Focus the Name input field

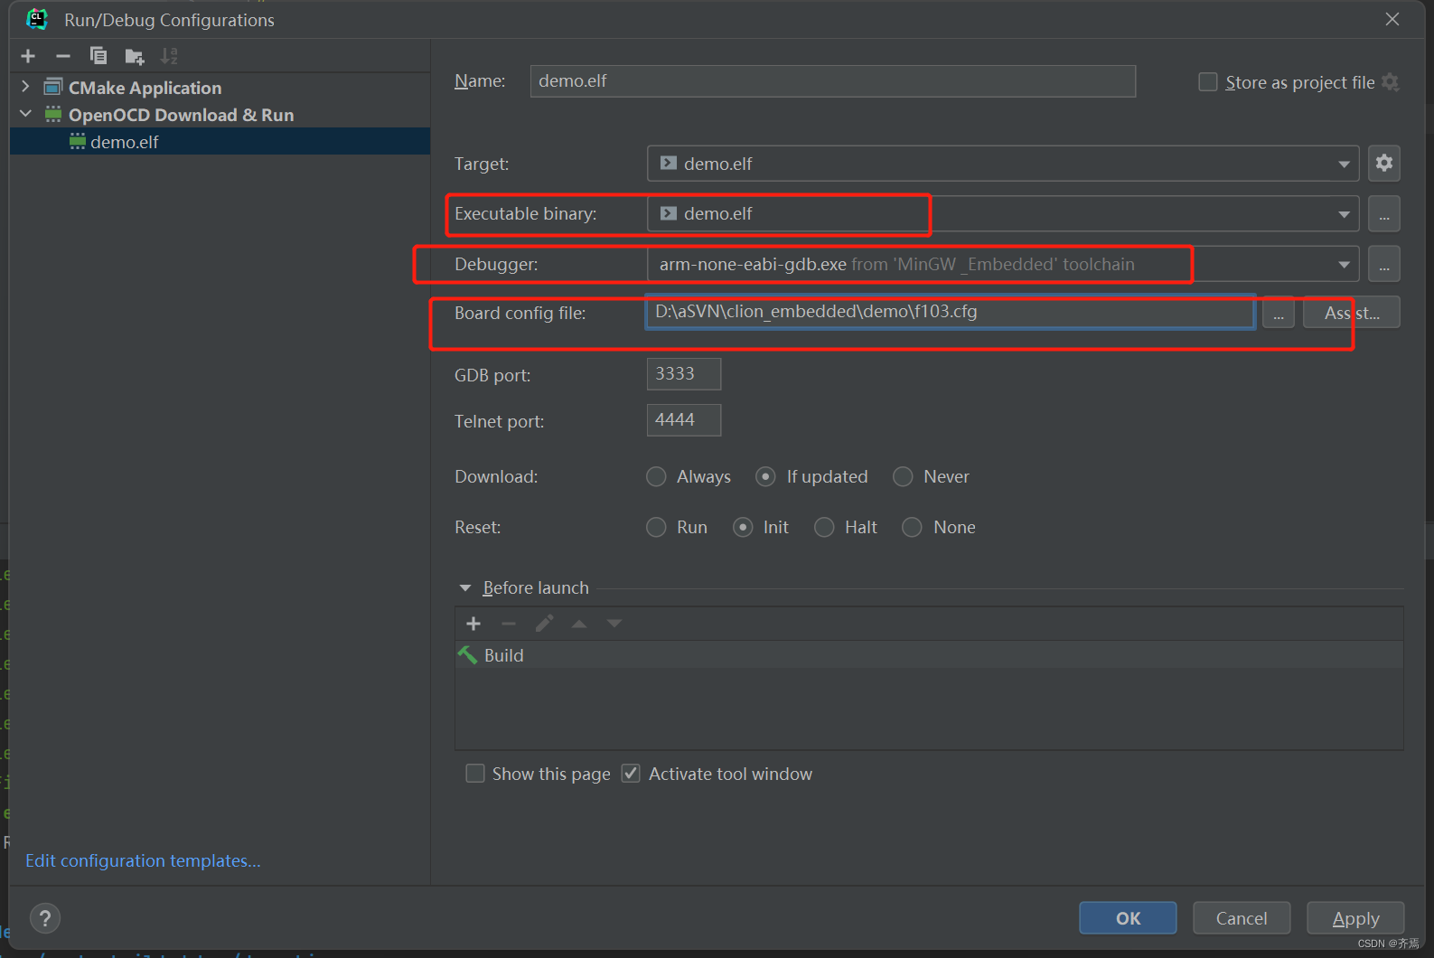coord(832,81)
